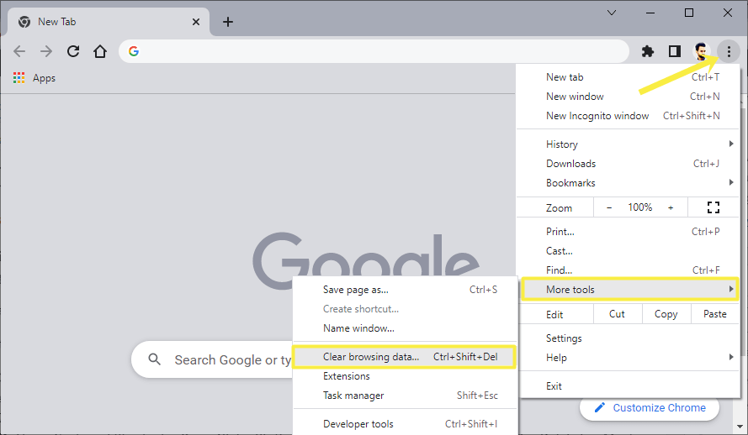Click the Customize Chrome button

pos(650,408)
